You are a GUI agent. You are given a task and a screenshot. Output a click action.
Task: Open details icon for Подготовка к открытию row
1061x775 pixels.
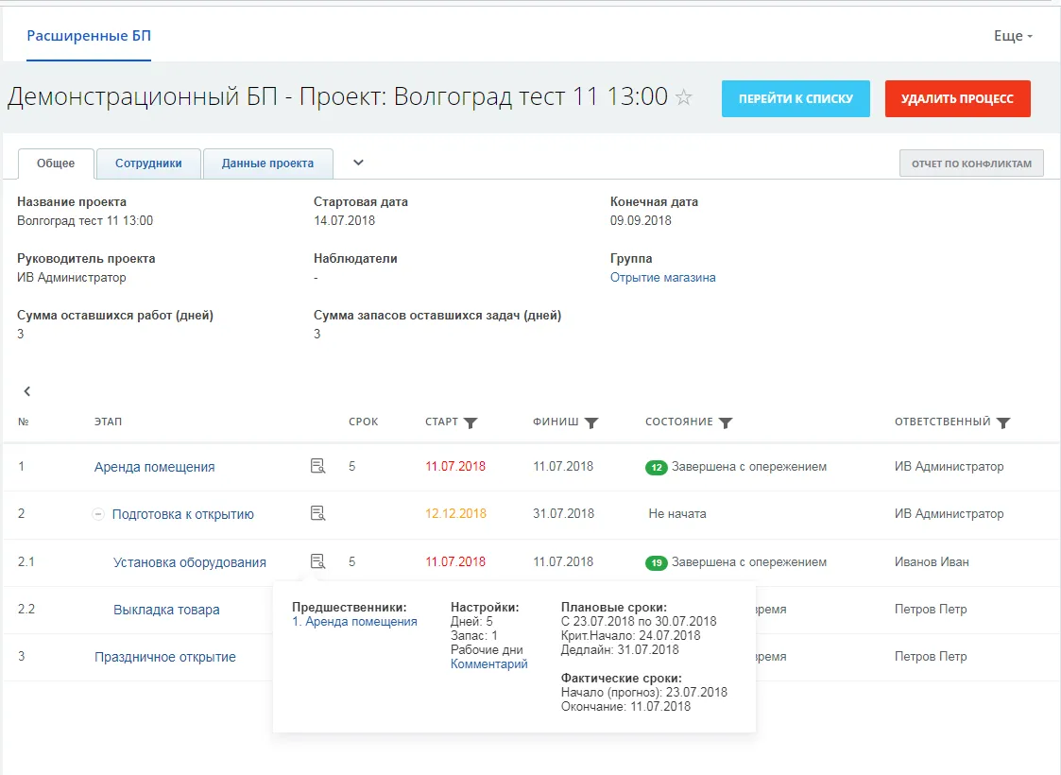coord(318,513)
